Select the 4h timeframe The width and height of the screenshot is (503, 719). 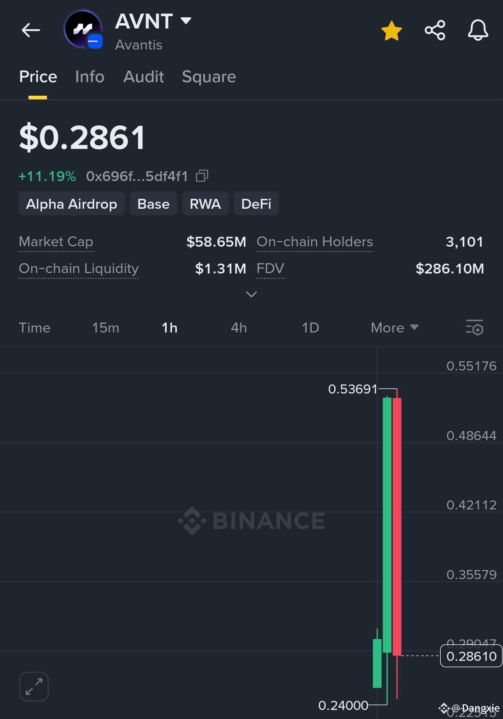[x=239, y=328]
